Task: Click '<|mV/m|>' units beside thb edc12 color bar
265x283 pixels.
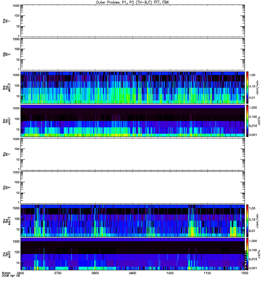Action: pos(258,87)
